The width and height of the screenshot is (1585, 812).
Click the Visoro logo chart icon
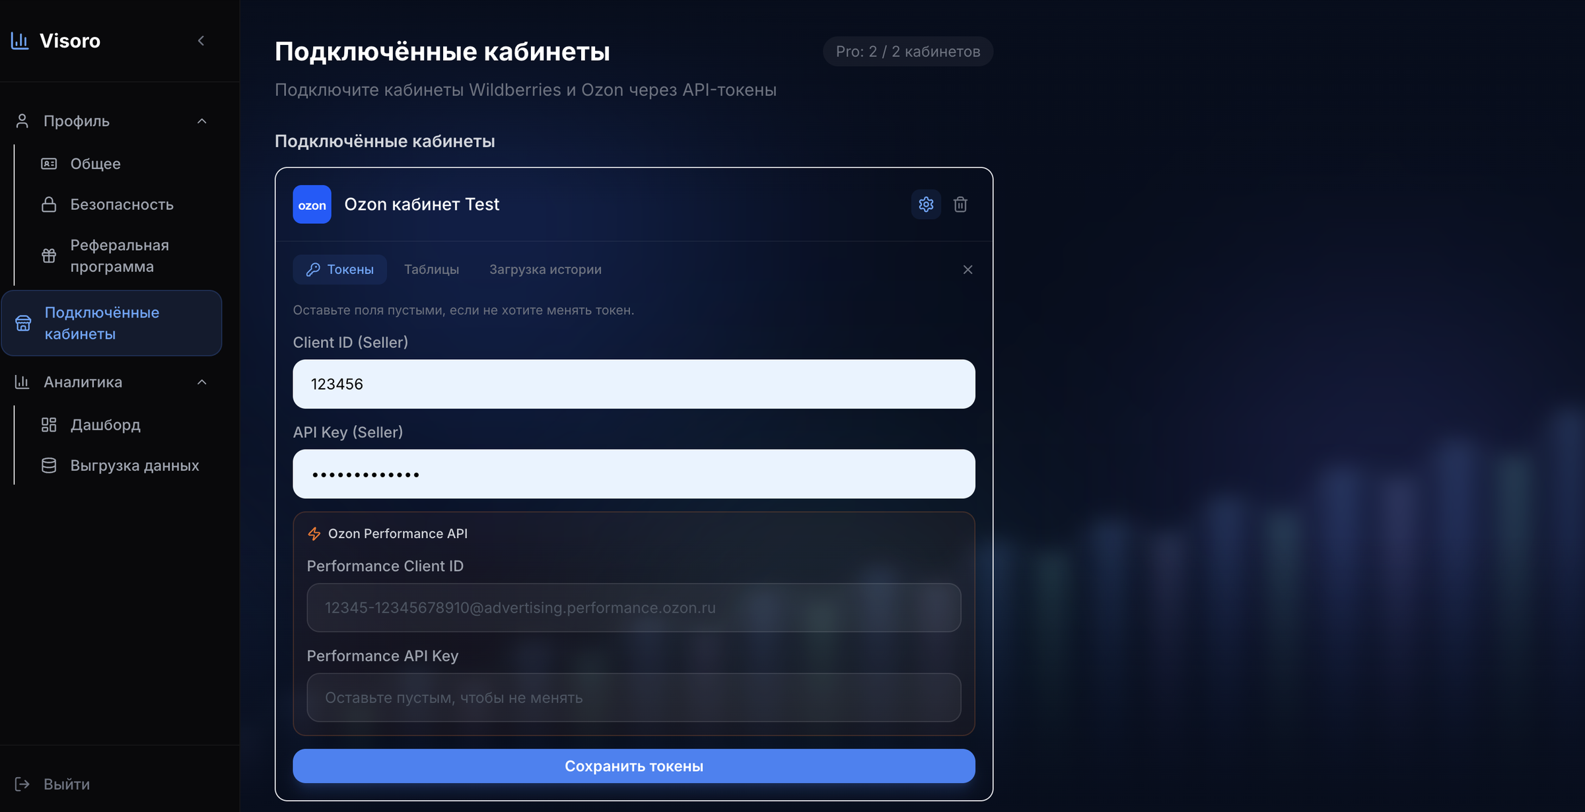20,41
